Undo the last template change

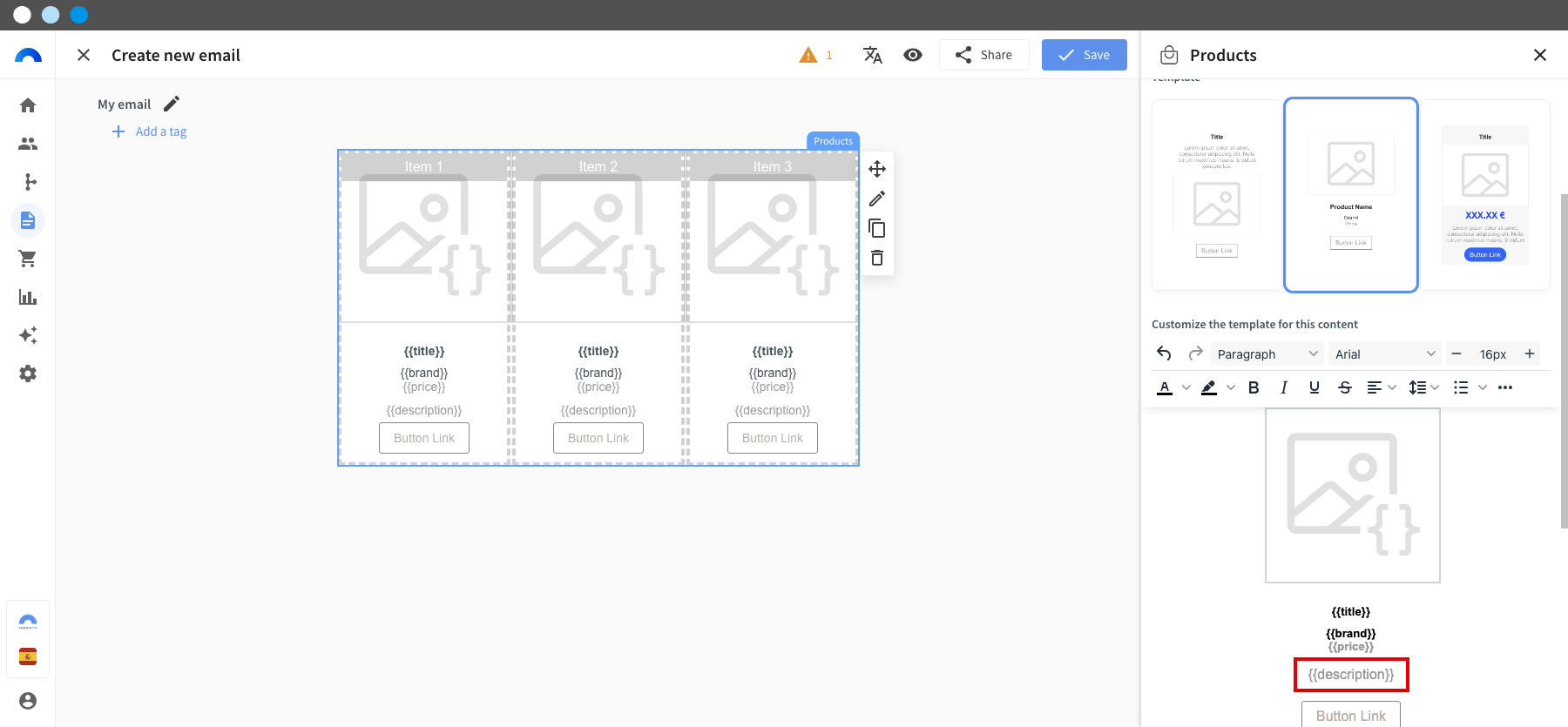(1165, 353)
